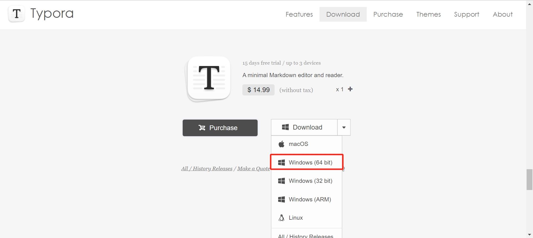Click the dark Purchase button
The height and width of the screenshot is (238, 533).
coord(220,128)
